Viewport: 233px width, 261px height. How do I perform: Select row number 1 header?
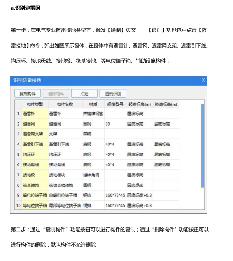pyautogui.click(x=19, y=114)
